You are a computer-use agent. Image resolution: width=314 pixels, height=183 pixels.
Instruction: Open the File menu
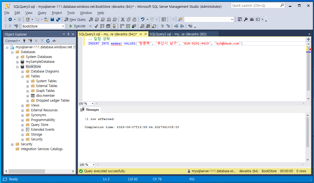tap(7, 13)
